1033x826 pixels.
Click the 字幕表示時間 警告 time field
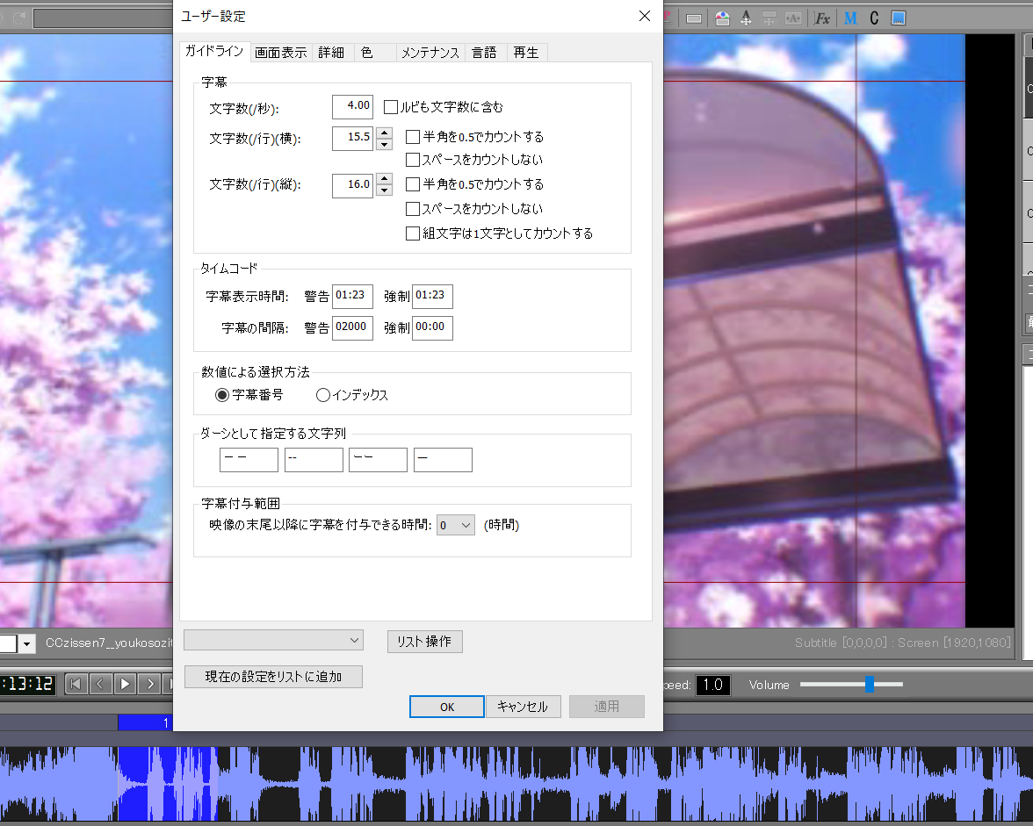pyautogui.click(x=352, y=296)
